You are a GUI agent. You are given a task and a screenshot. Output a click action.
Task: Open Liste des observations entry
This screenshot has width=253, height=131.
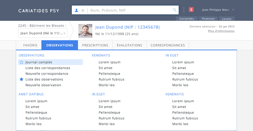click(x=44, y=79)
